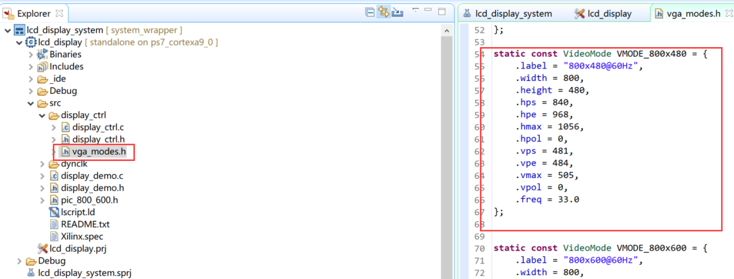Click the display_ctrl folder icon

point(54,115)
